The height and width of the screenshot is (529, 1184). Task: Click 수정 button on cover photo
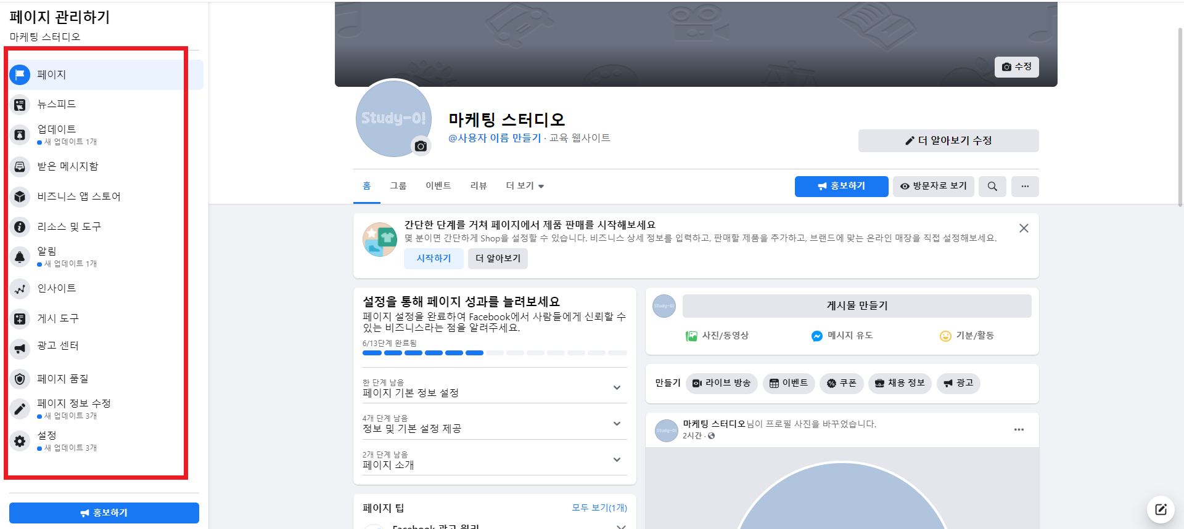click(x=1017, y=67)
